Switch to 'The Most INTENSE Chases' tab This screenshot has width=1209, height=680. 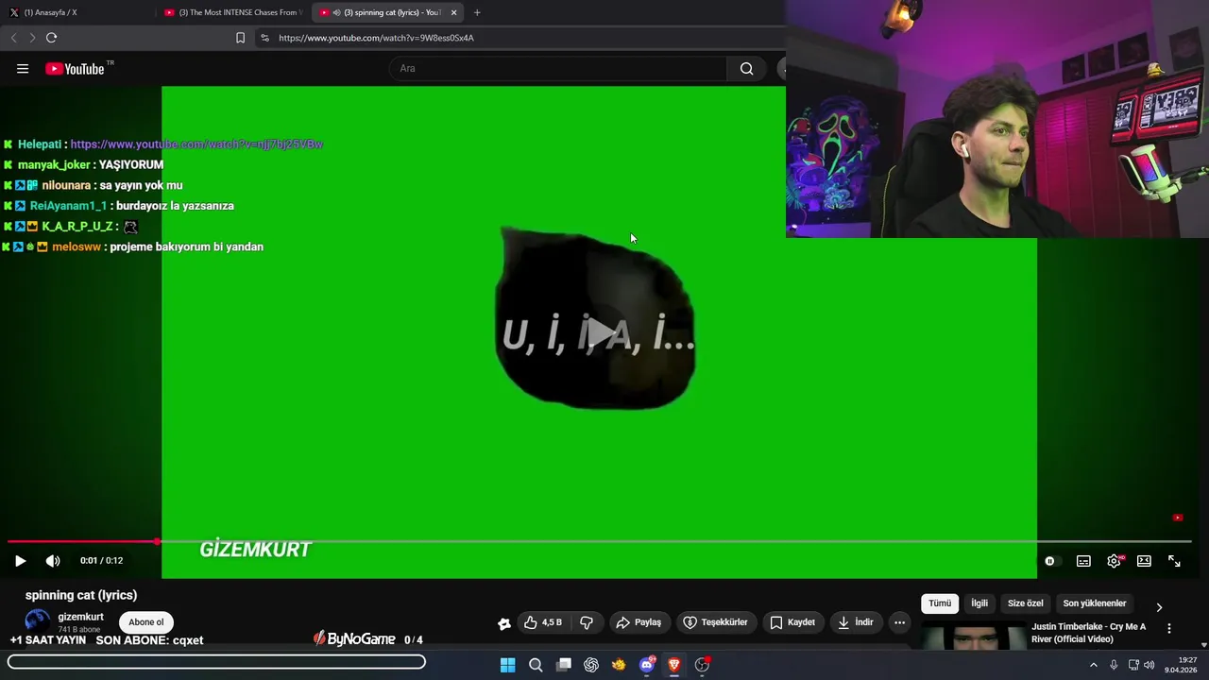(233, 12)
